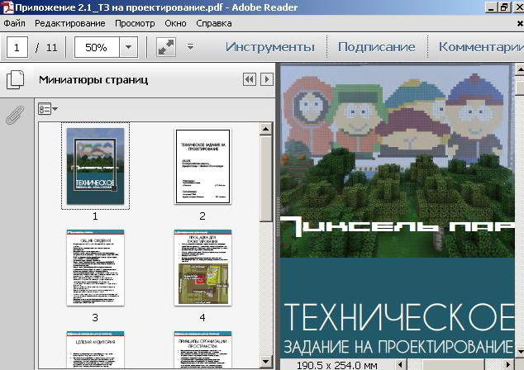Viewport: 524px width, 370px height.
Task: Open the Page Thumbnails panel icon
Action: [14, 80]
